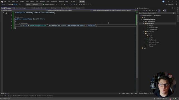Open the Tools menu
This screenshot has height=100, width=179.
point(48,2)
